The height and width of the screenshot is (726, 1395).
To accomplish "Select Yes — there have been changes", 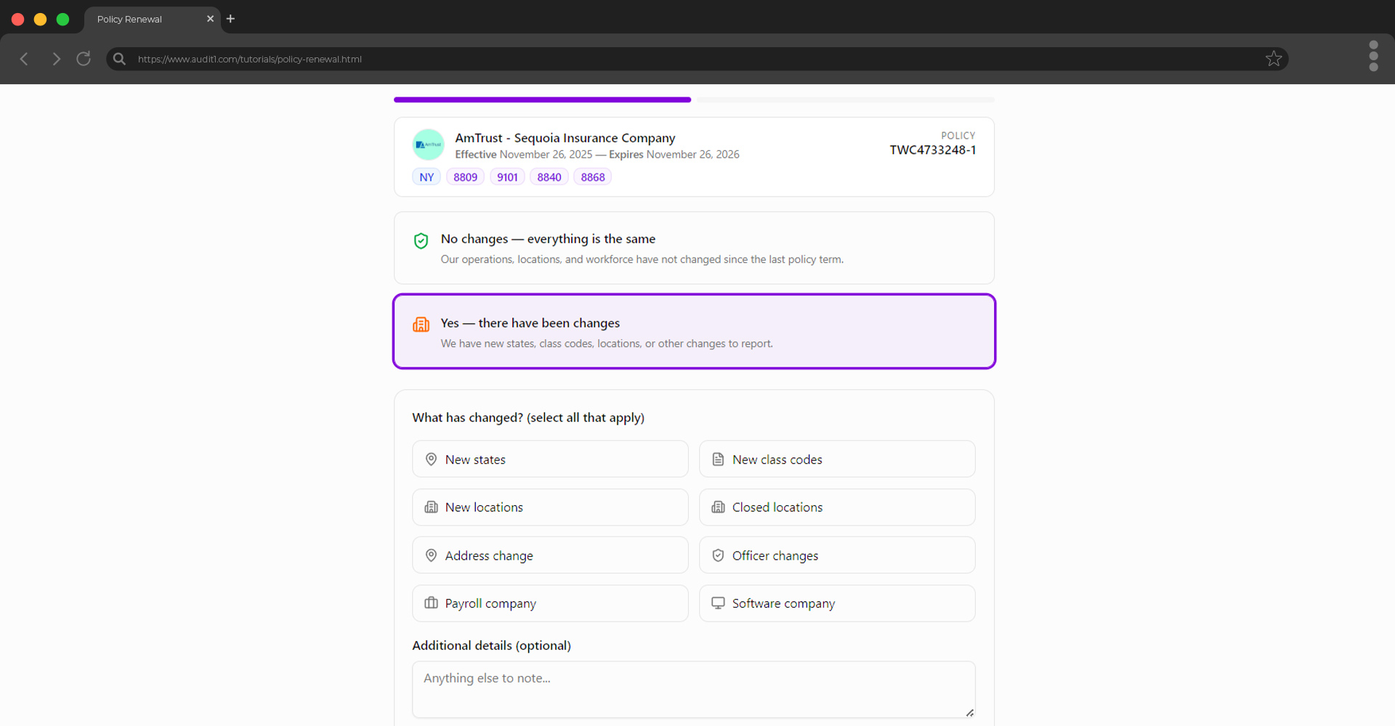I will tap(694, 331).
